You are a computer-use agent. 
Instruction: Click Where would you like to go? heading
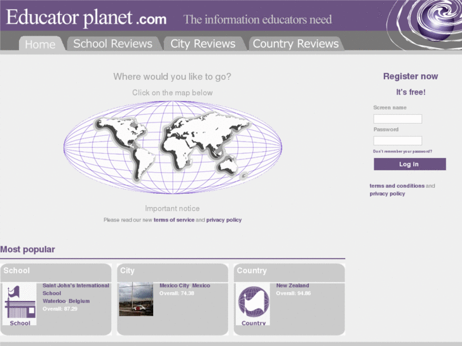pos(172,77)
